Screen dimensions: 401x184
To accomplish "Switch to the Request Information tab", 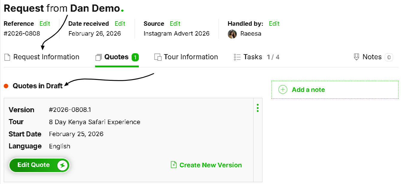I will (x=46, y=57).
